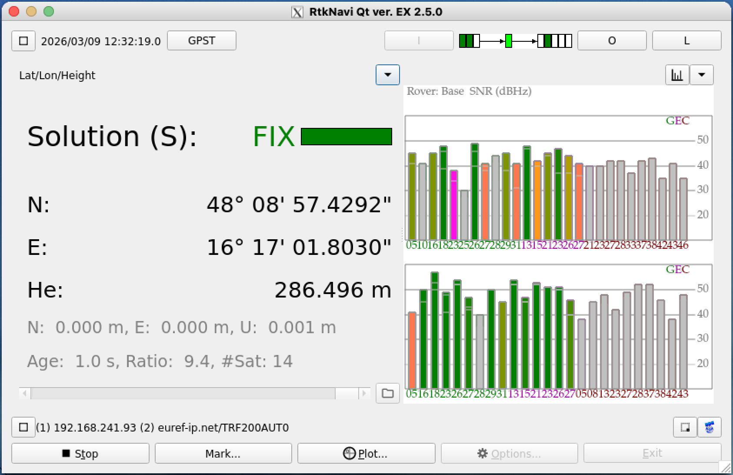This screenshot has width=733, height=475.
Task: Open the Lat/Lon/Height solution format dropdown
Action: (x=387, y=75)
